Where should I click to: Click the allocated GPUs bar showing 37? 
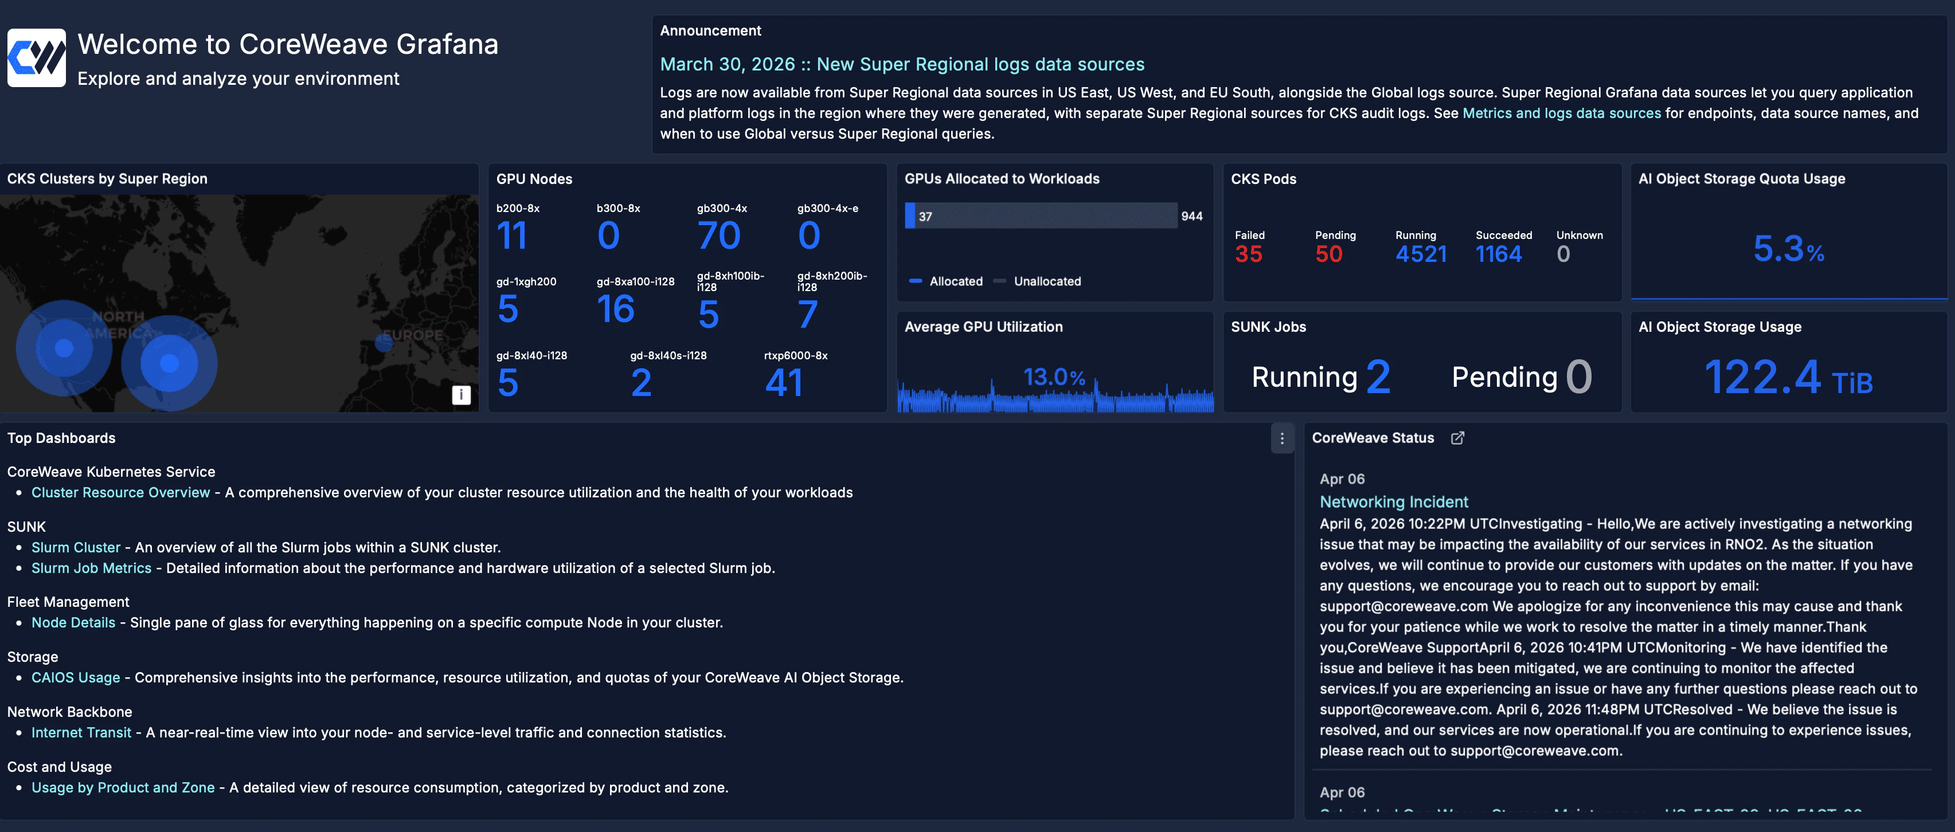pyautogui.click(x=910, y=216)
